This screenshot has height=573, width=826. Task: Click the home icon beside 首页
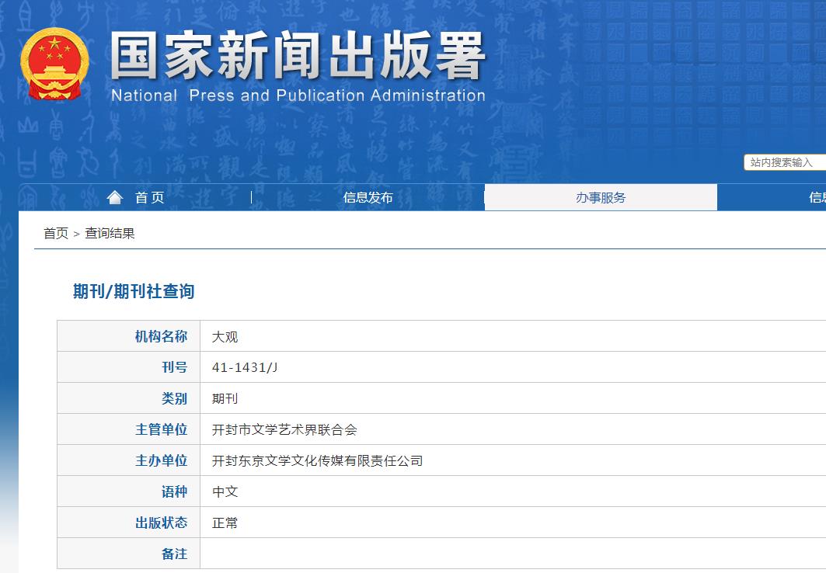pyautogui.click(x=114, y=196)
